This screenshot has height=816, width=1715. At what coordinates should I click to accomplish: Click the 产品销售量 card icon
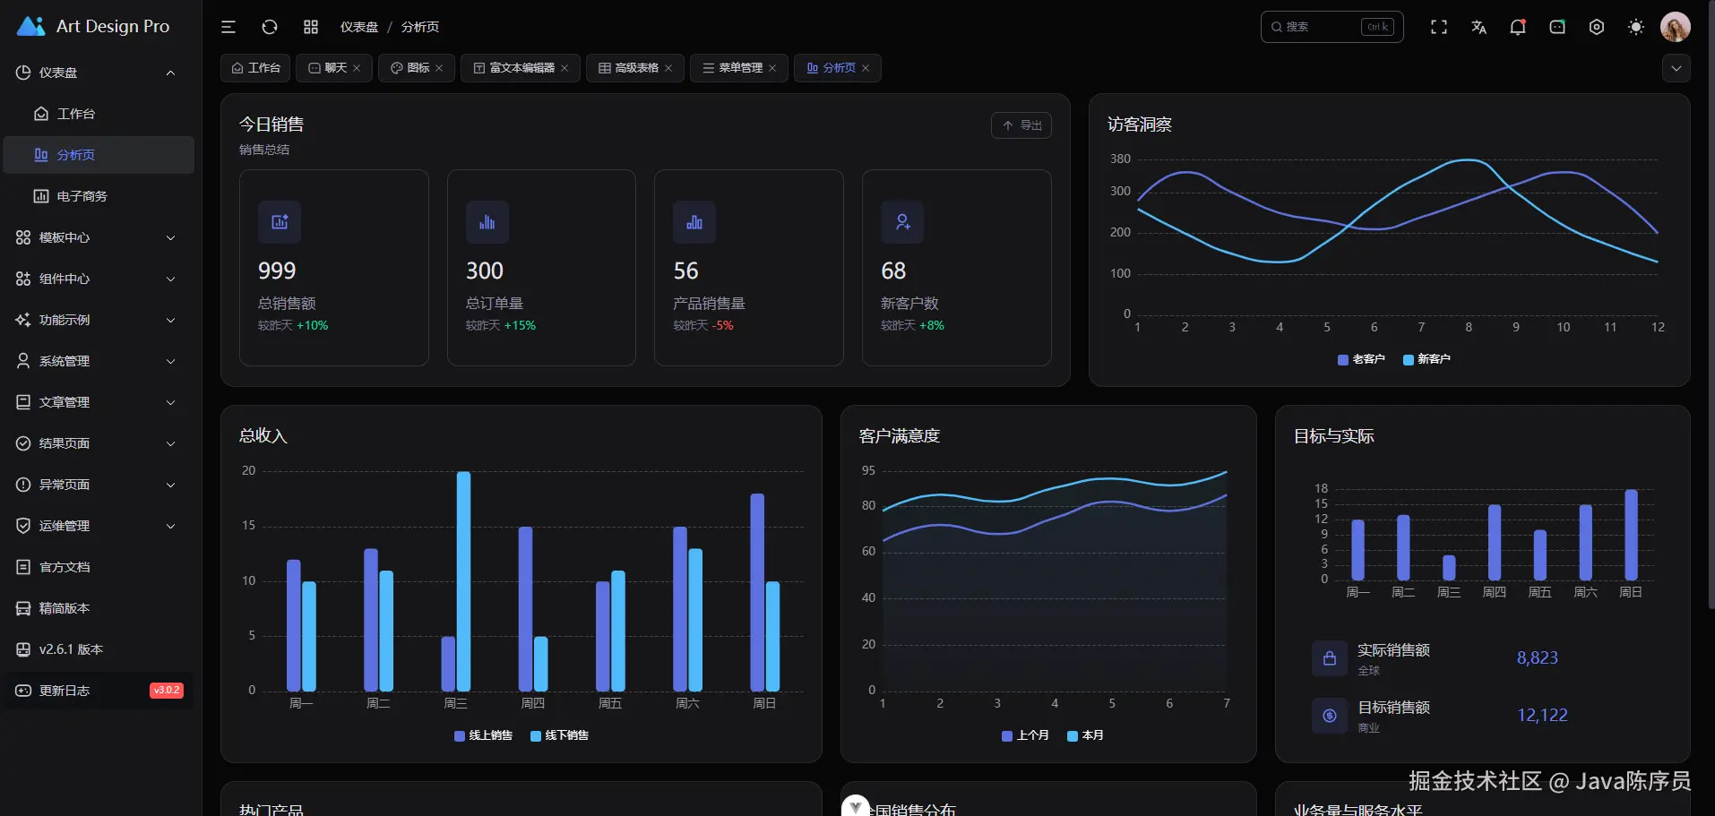[694, 222]
